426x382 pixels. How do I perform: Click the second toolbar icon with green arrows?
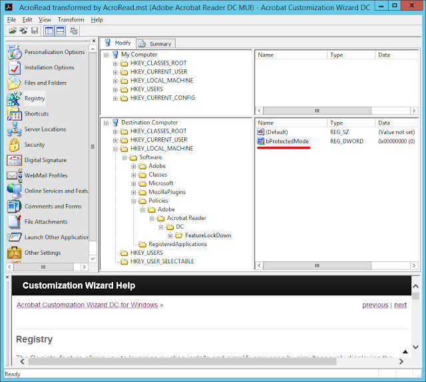[24, 31]
